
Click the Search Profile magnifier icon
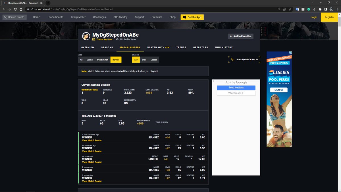pyautogui.click(x=5, y=17)
